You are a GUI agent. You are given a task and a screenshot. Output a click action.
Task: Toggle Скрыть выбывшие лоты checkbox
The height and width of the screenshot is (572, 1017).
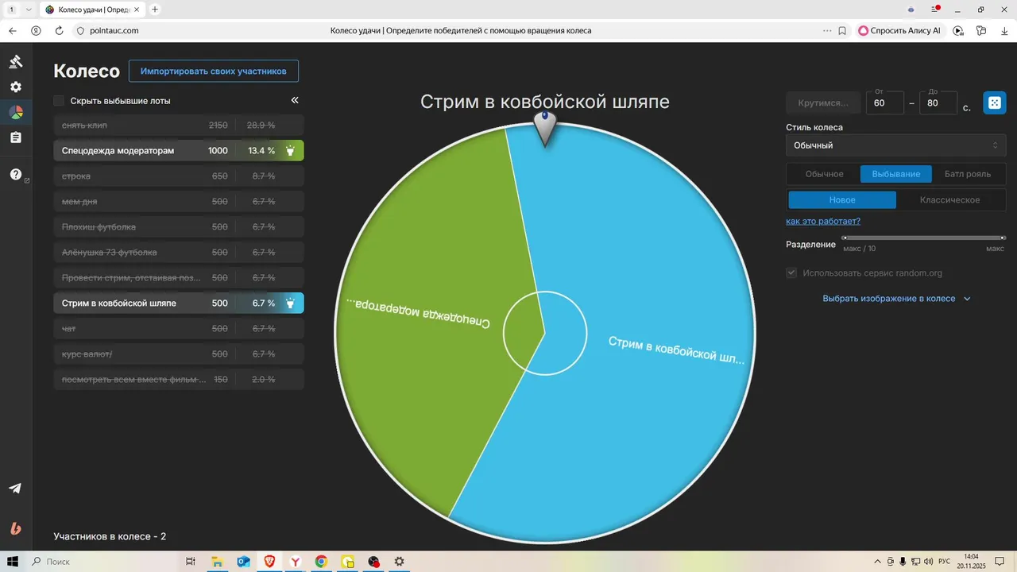[x=59, y=101]
